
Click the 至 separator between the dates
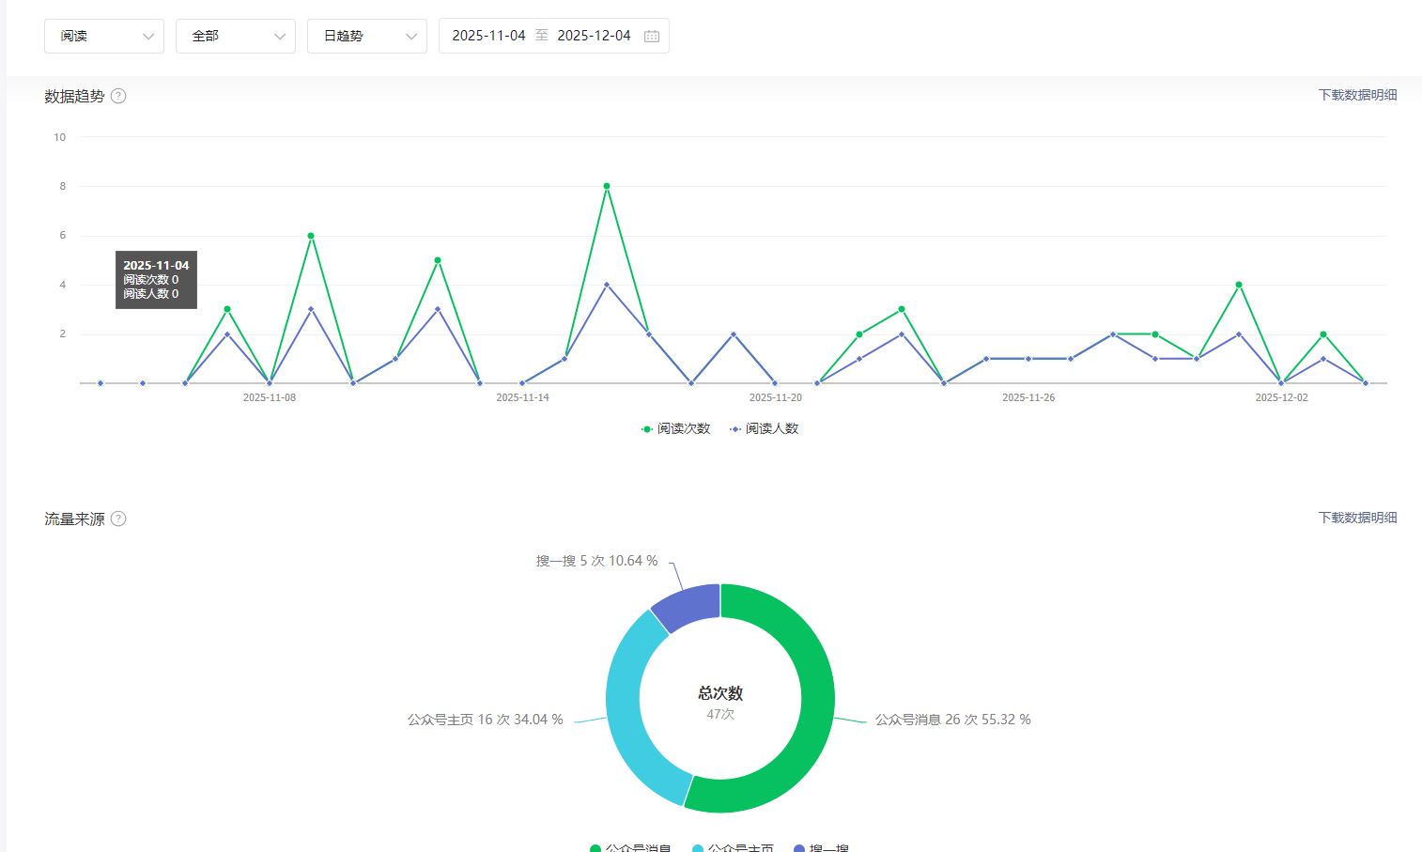pyautogui.click(x=541, y=36)
